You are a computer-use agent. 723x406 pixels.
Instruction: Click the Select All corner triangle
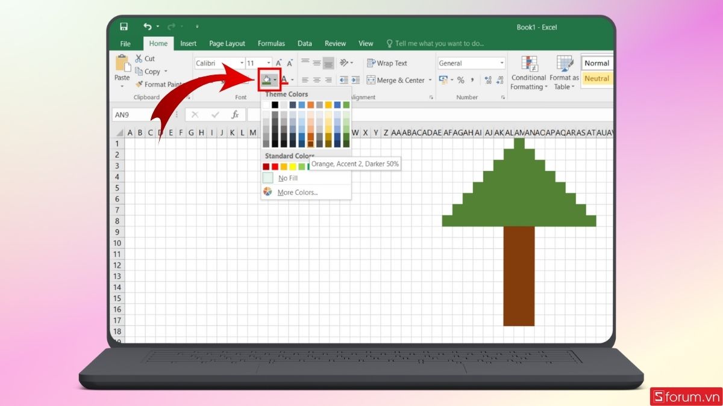point(119,132)
